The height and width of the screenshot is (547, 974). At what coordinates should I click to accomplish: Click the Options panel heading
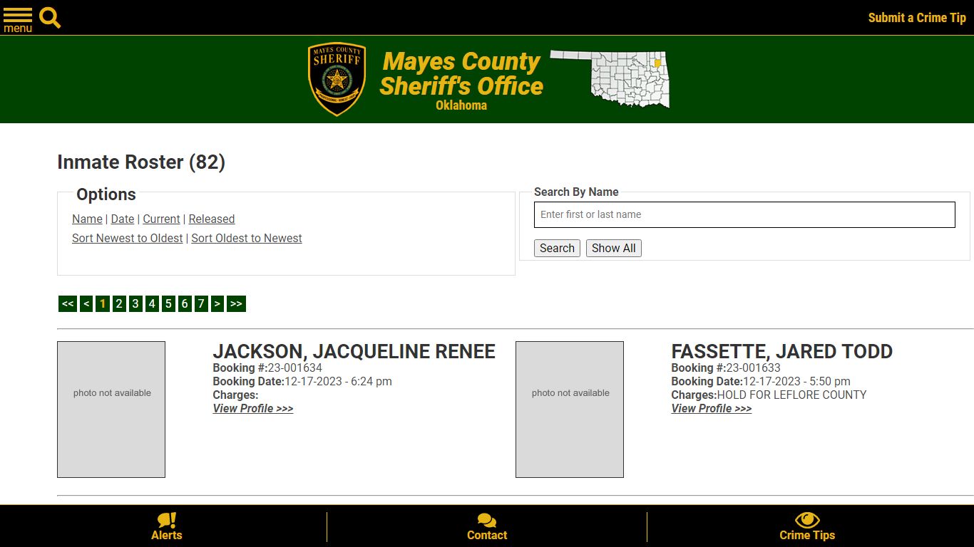pos(106,194)
